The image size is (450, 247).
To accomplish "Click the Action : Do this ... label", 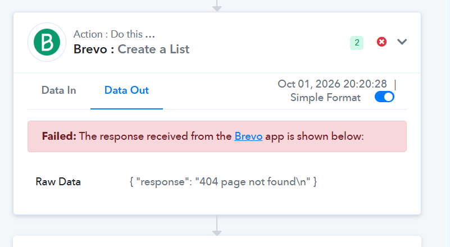I will tap(114, 34).
